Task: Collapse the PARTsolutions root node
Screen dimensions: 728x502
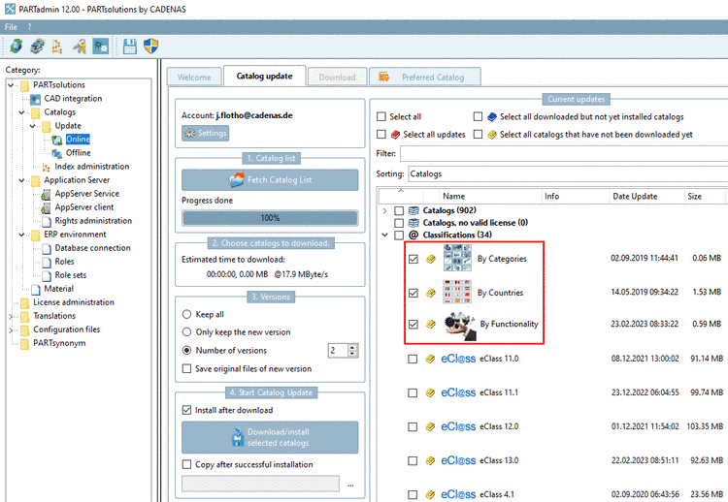Action: click(11, 85)
